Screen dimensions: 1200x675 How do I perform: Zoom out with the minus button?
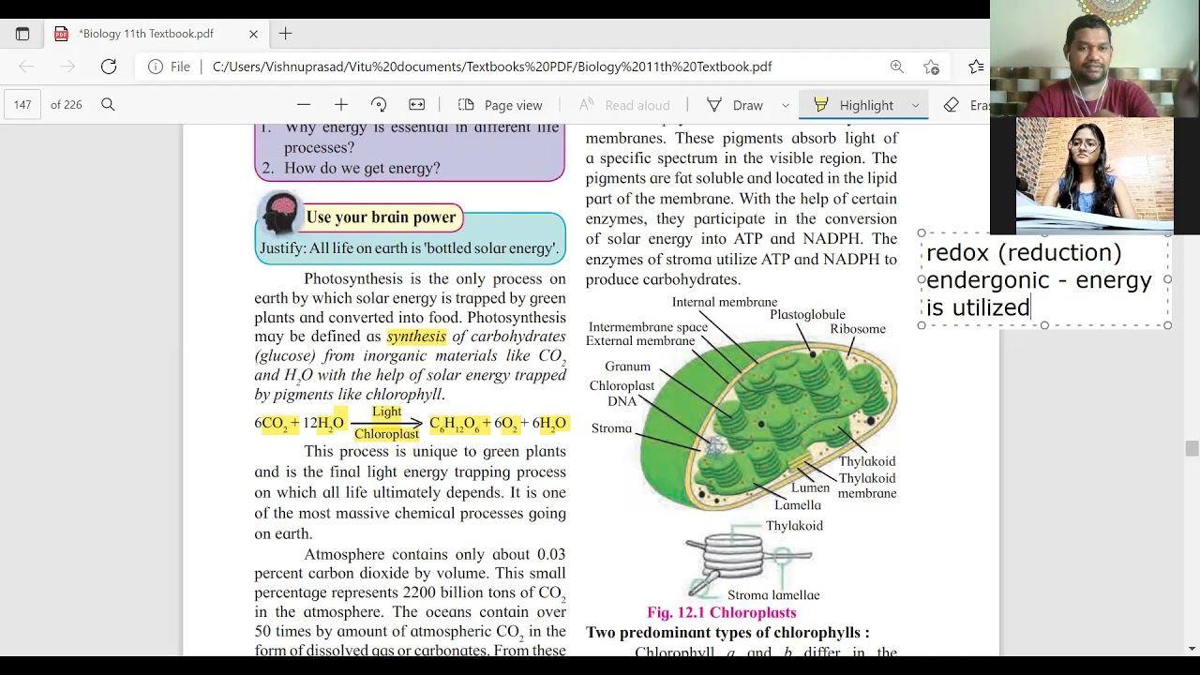click(304, 105)
